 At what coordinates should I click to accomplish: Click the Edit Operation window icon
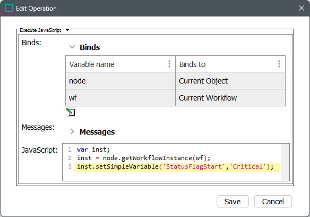(x=9, y=8)
